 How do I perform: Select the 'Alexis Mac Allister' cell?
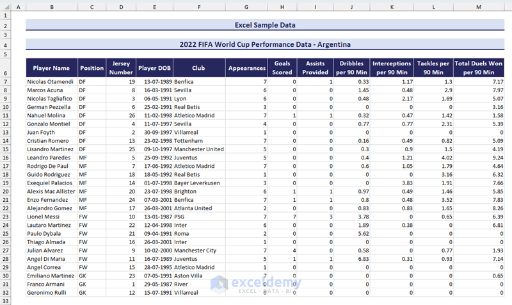52,192
